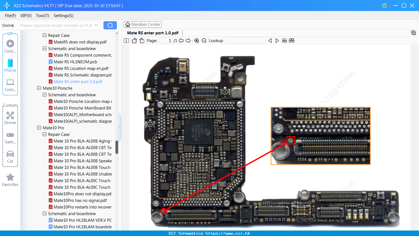Click the XZZ Schematics app logo

pyautogui.click(x=7, y=6)
